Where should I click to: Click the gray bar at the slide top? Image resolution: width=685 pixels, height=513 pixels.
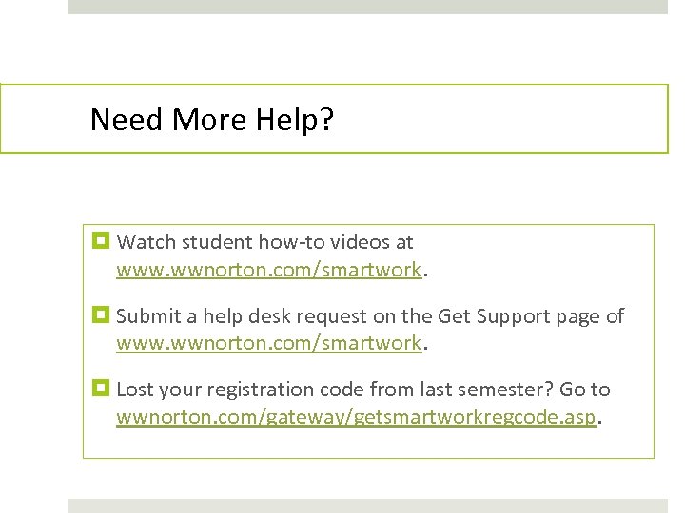click(368, 7)
